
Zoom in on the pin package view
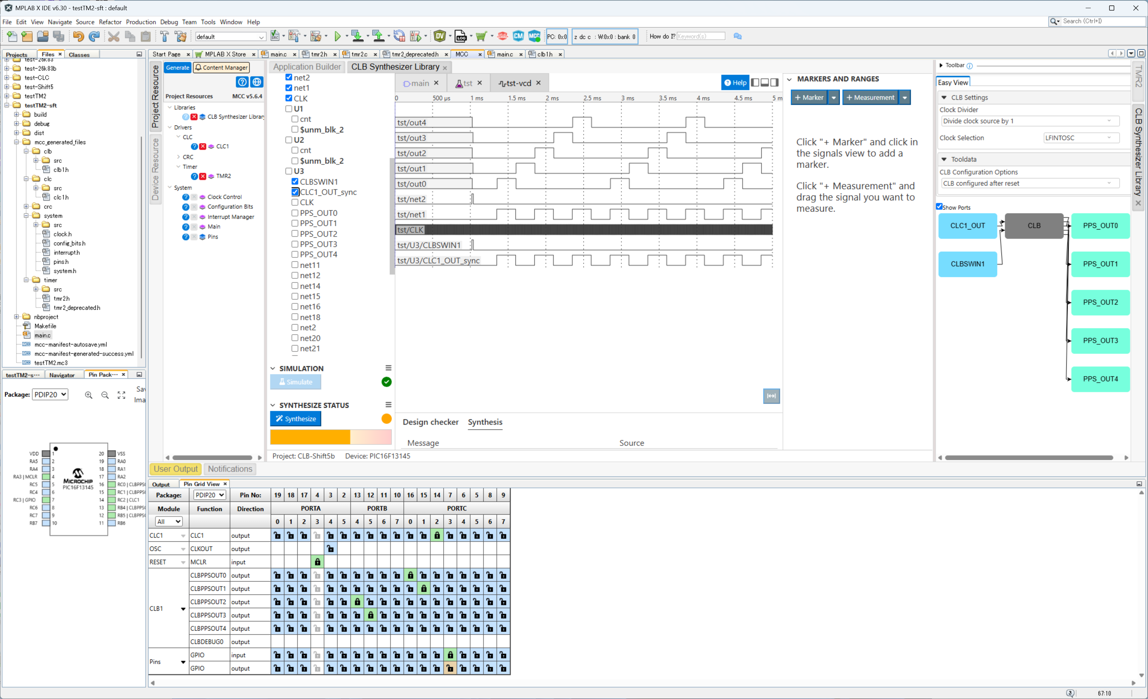(89, 395)
